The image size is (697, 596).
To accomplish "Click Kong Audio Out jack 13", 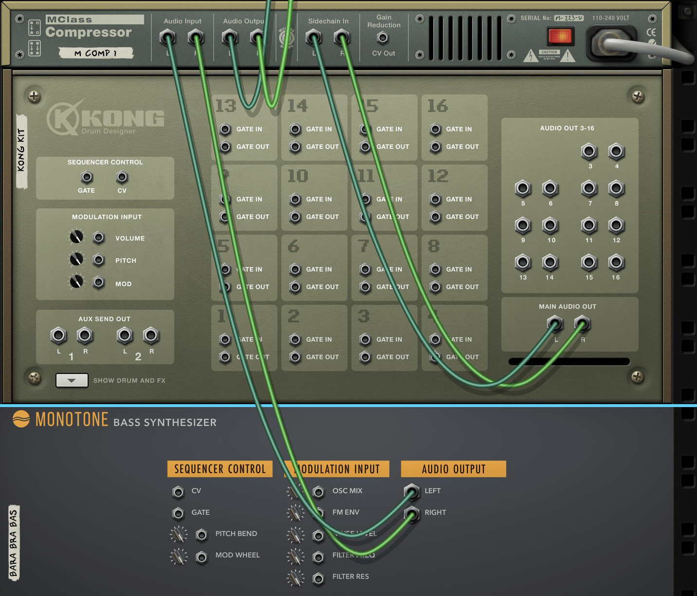I will [523, 263].
